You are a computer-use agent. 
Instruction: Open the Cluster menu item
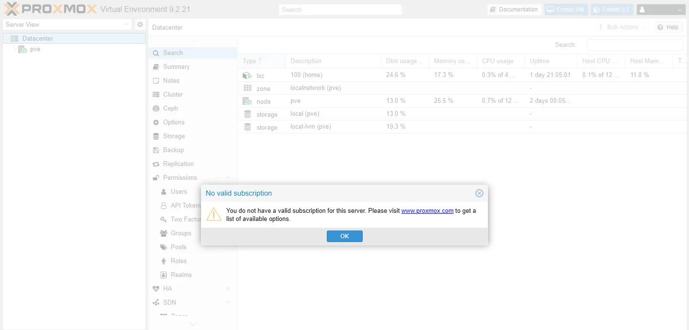pyautogui.click(x=192, y=95)
